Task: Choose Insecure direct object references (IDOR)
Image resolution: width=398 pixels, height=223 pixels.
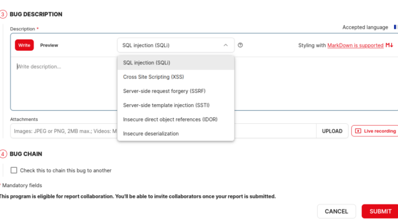Action: (x=175, y=120)
